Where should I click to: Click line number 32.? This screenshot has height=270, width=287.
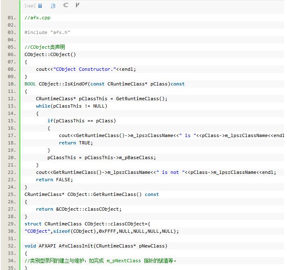tap(12, 246)
